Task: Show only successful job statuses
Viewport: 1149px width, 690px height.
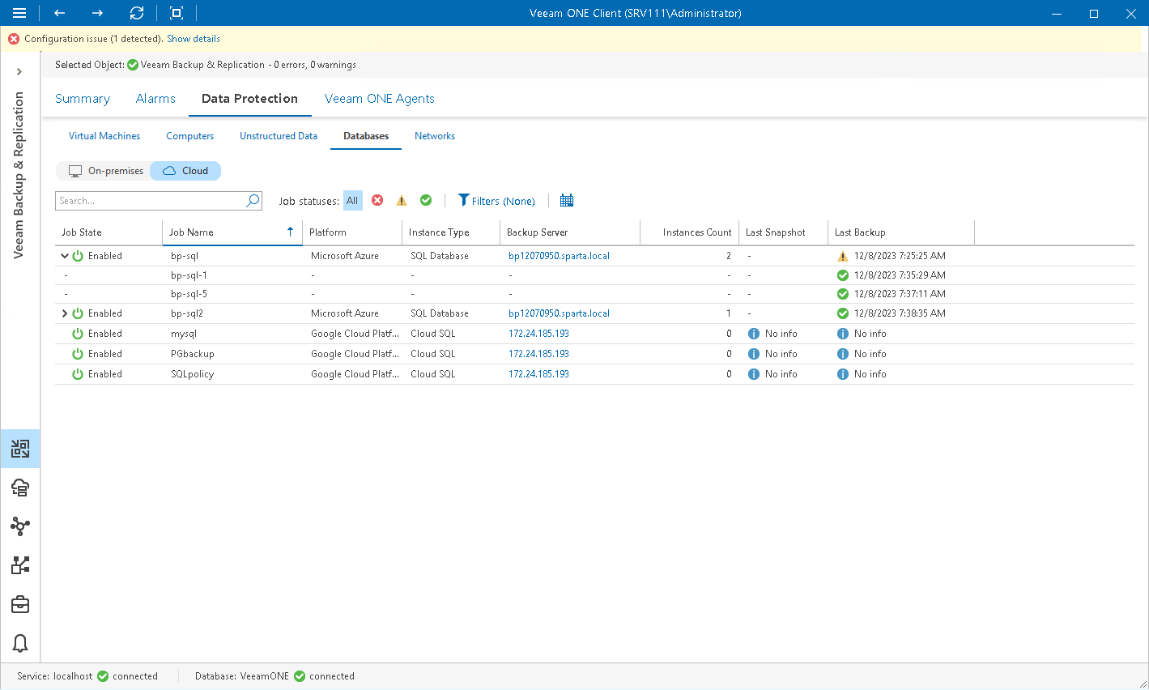Action: coord(426,200)
